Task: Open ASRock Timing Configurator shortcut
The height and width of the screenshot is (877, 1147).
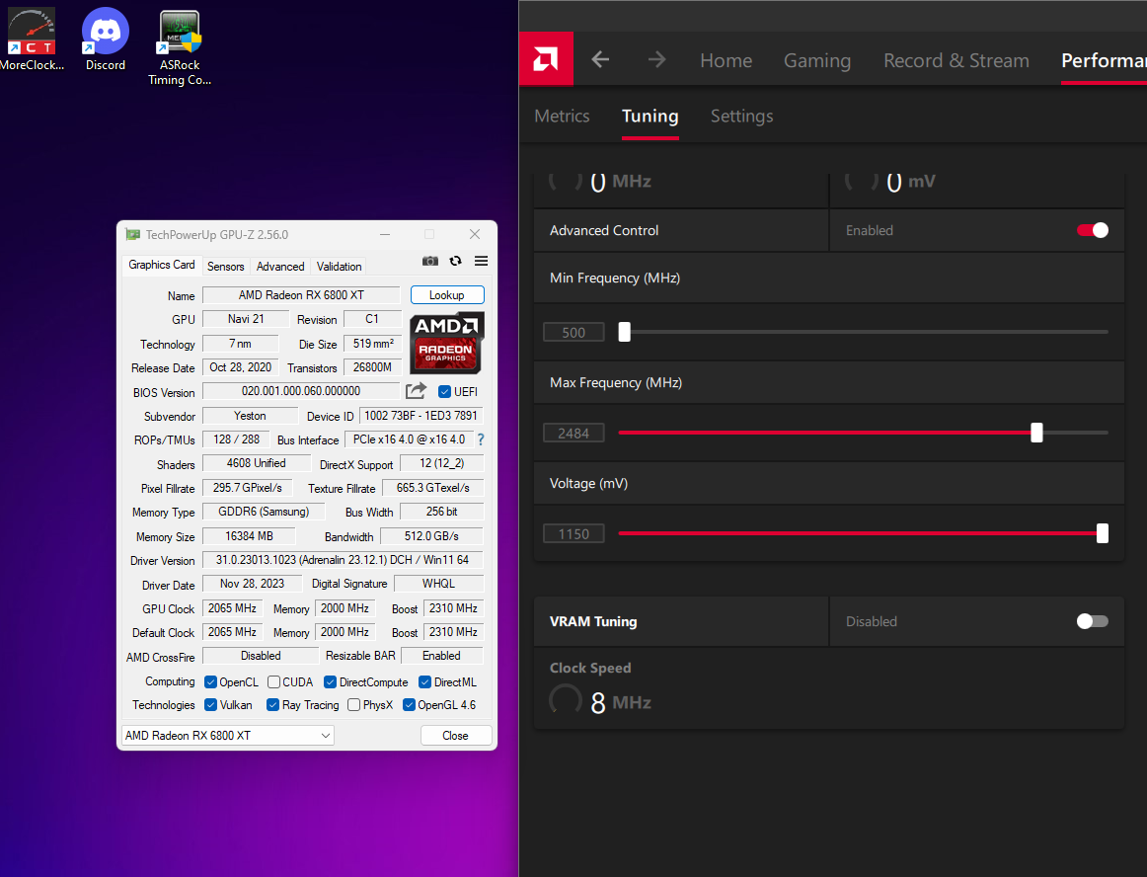Action: tap(180, 47)
